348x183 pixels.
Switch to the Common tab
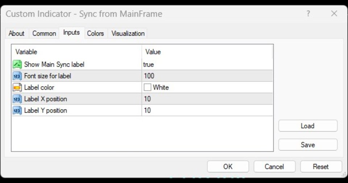(44, 33)
